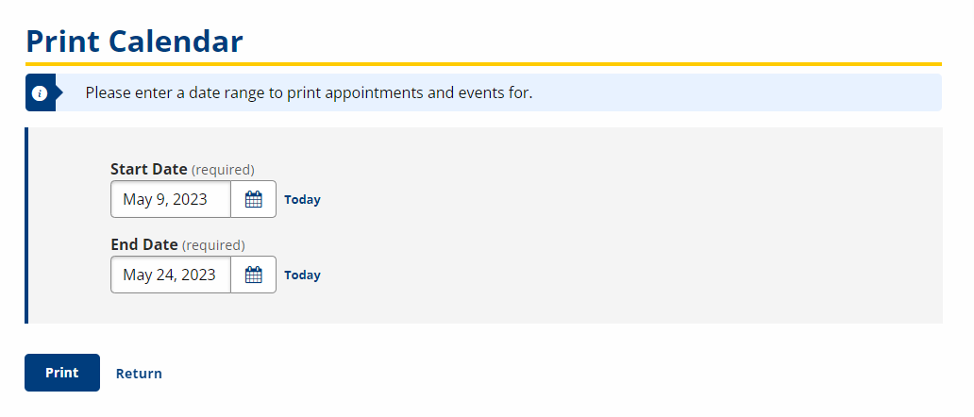This screenshot has width=974, height=417.
Task: Click the Print Calendar heading
Action: coord(134,41)
